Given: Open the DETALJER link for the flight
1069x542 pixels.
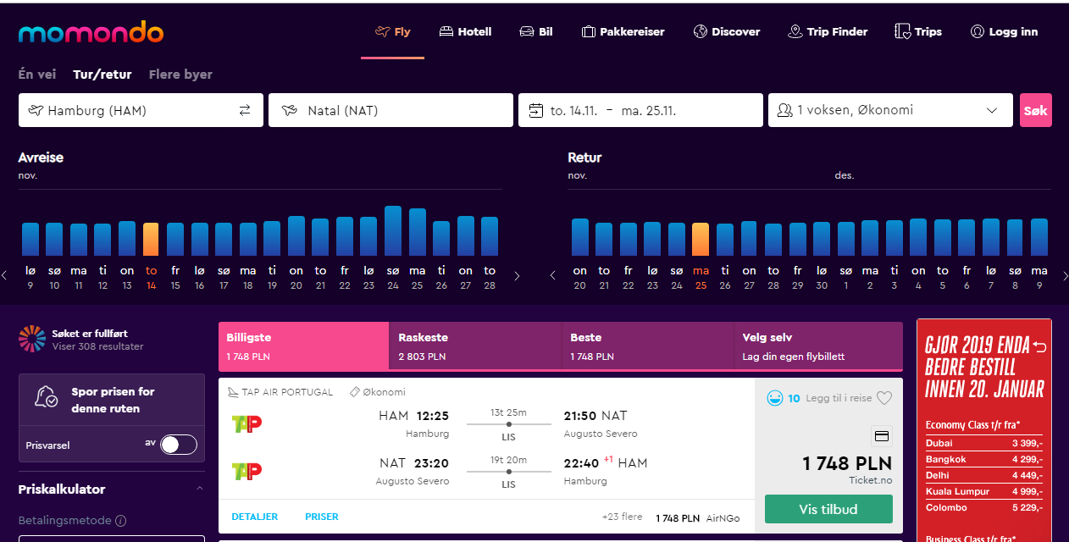Looking at the screenshot, I should point(254,517).
